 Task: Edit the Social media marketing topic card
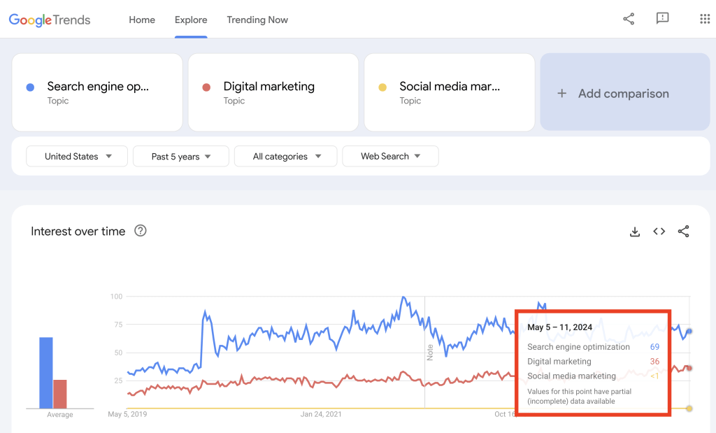(x=450, y=92)
